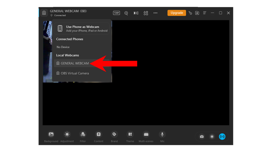Choose GENERAL WEBCAM from Local Webcams
The height and width of the screenshot is (152, 271).
(82, 63)
